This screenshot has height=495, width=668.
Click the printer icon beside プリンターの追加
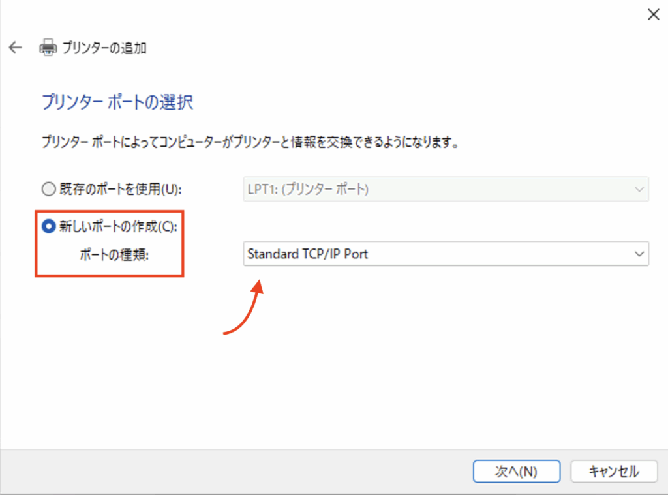pos(48,48)
